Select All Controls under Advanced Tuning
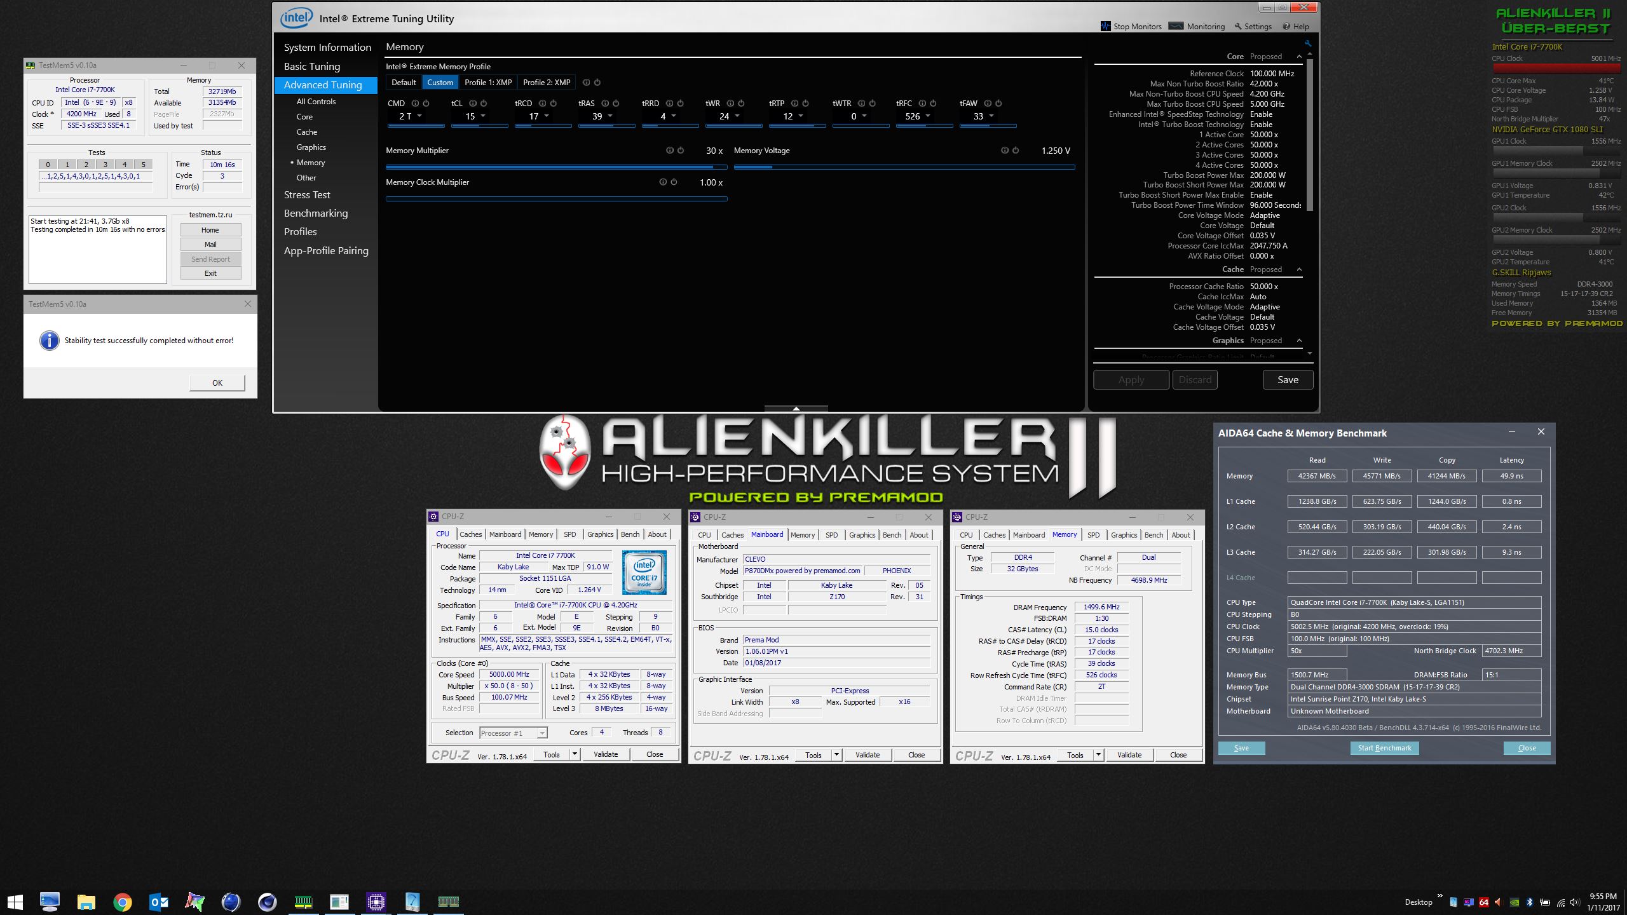Screen dimensions: 1627x915 [316, 102]
